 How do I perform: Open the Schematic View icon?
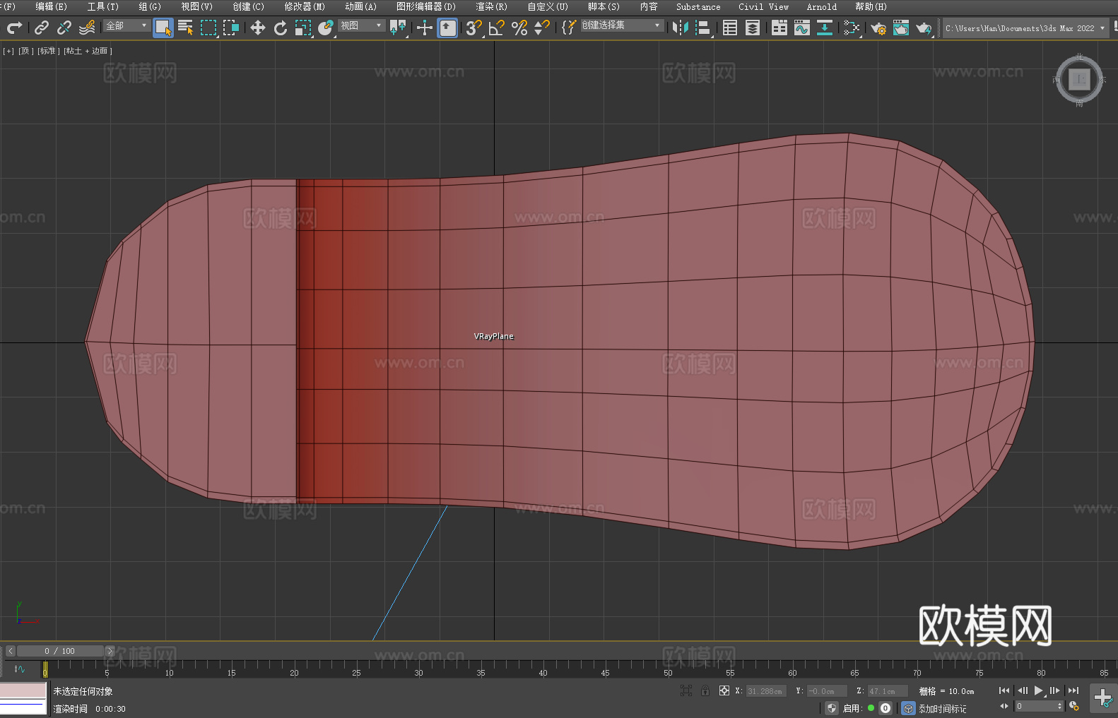click(x=825, y=28)
